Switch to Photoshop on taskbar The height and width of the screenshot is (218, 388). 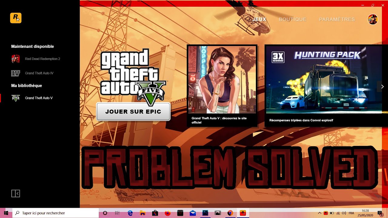[205, 213]
